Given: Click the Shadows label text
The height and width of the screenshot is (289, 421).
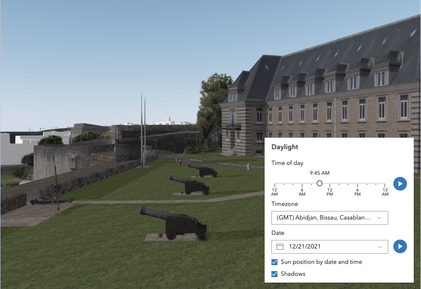Looking at the screenshot, I should (293, 274).
